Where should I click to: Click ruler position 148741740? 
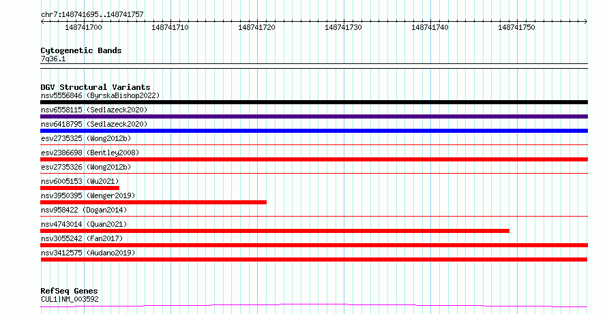coord(430,27)
